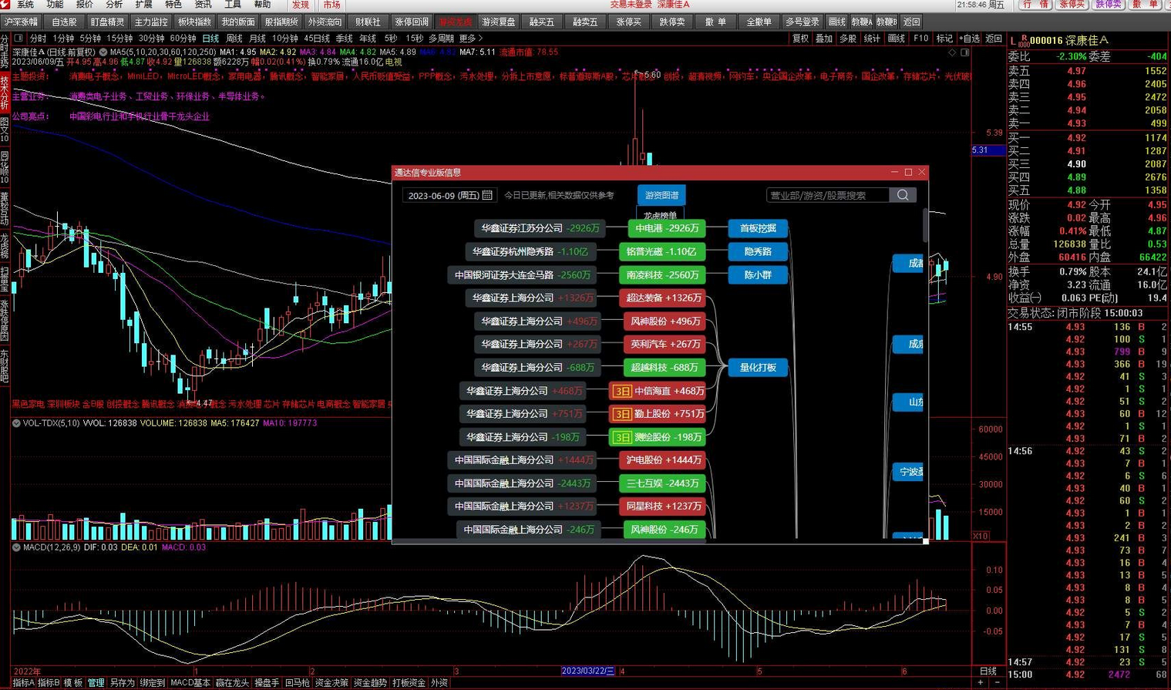Click dialog vertical scrollbar thumb
This screenshot has height=690, width=1171.
coord(925,225)
